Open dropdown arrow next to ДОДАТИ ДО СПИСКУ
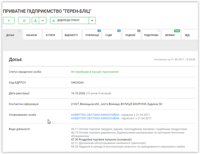This screenshot has height=154, width=200. [x=92, y=21]
